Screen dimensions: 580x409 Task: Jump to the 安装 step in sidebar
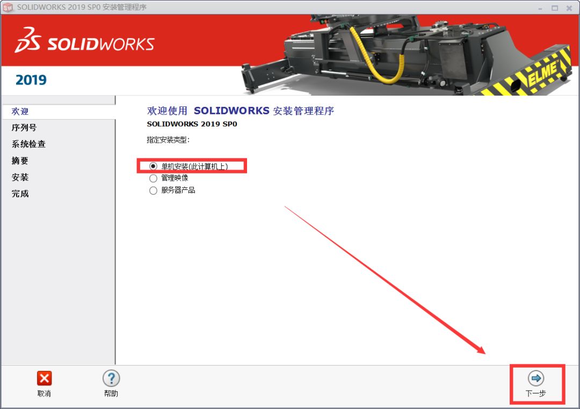(x=20, y=177)
